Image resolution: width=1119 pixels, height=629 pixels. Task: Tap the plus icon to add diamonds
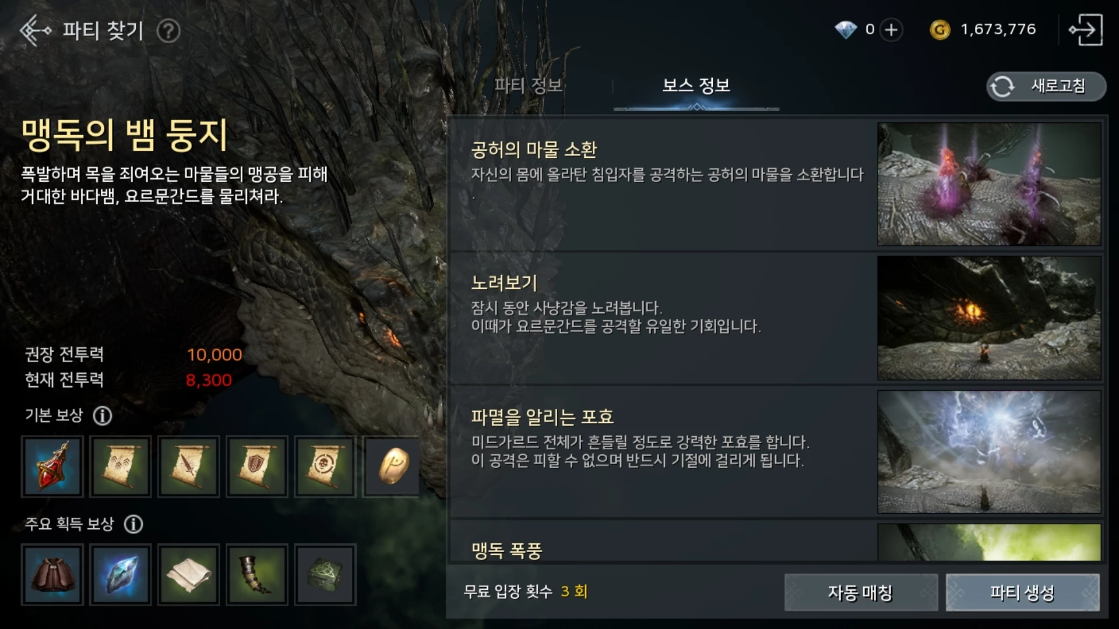(891, 30)
